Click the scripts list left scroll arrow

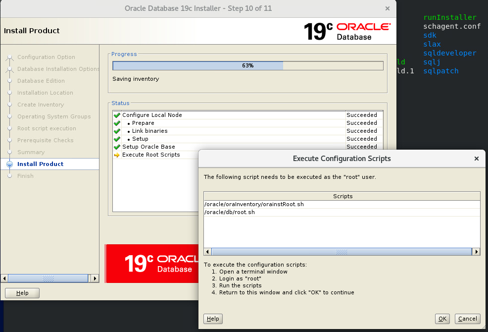(x=207, y=252)
